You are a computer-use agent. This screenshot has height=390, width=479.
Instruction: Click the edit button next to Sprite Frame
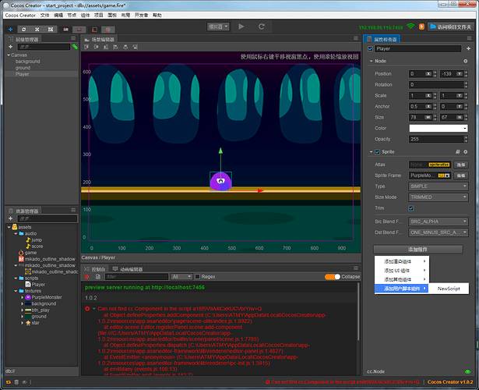[460, 175]
